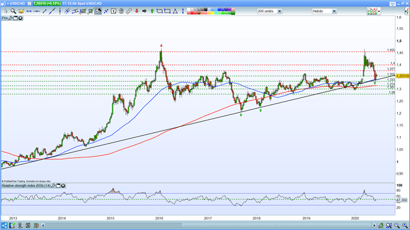Viewport: 410px width, 230px height.
Task: Close the Prix price panel
Action: point(20,18)
